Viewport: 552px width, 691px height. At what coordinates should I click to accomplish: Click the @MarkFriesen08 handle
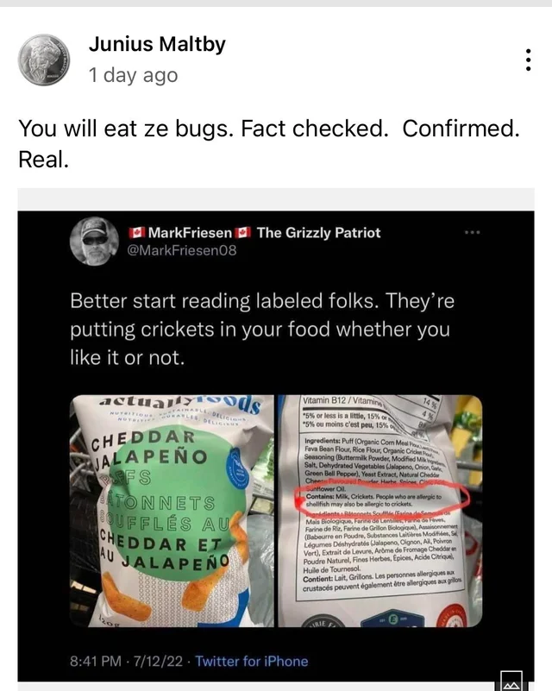click(181, 250)
